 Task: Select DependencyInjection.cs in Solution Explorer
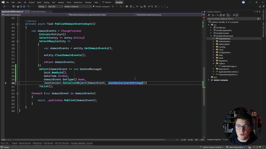click(x=228, y=74)
